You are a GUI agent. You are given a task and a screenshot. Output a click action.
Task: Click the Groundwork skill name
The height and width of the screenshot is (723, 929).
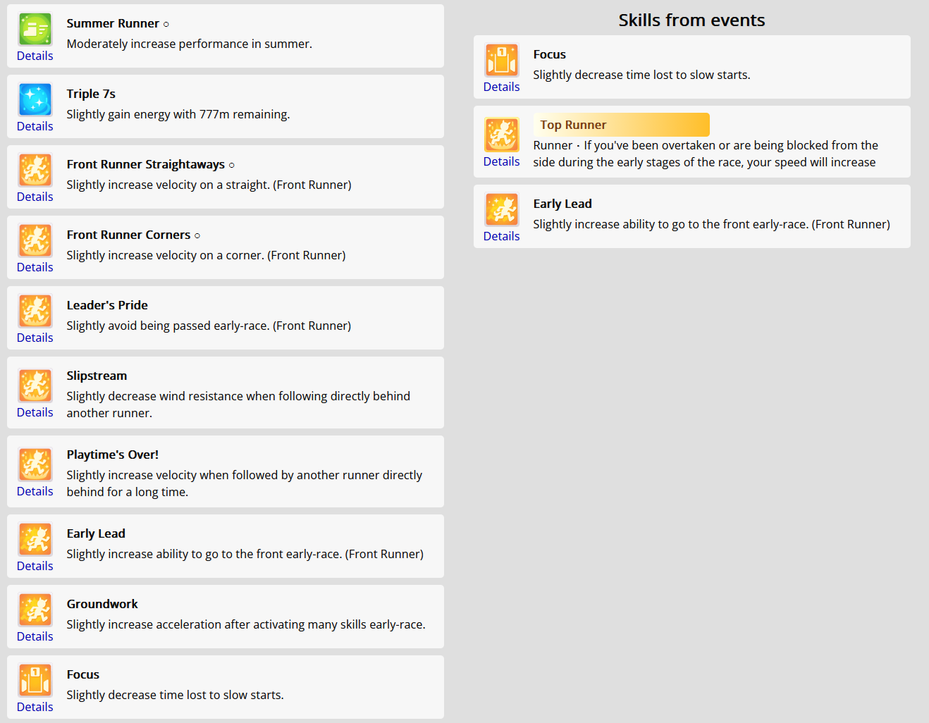tap(102, 604)
